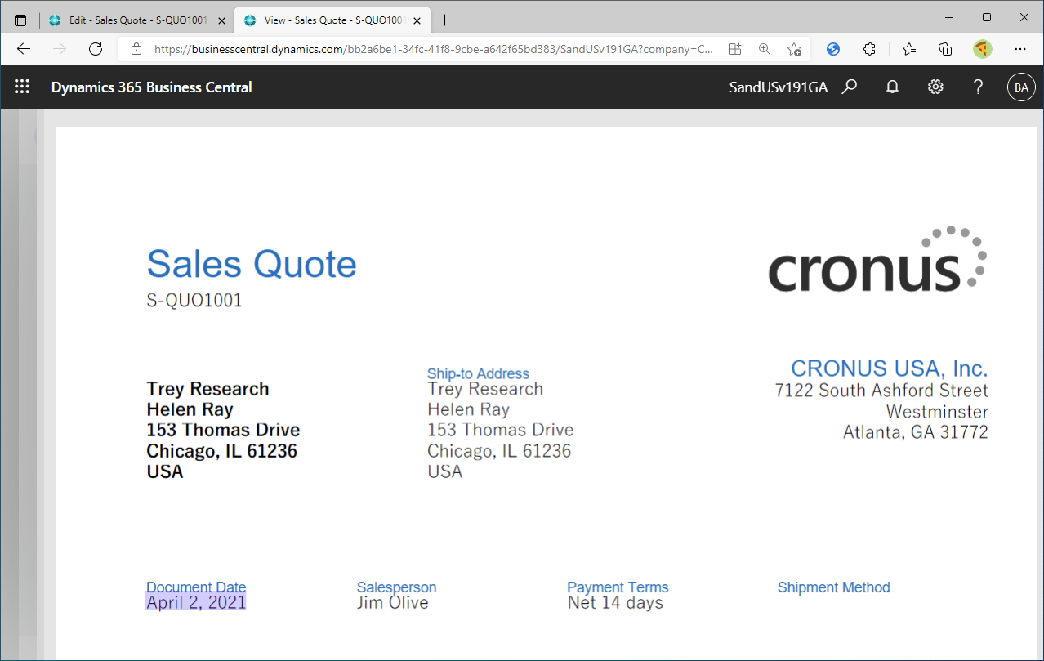The width and height of the screenshot is (1044, 661).
Task: Click the zoom magnifier in address bar
Action: point(765,49)
